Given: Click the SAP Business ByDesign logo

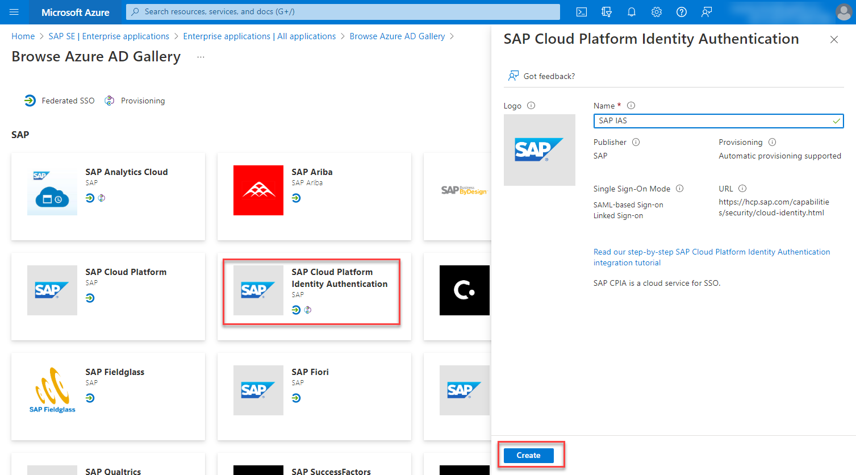Looking at the screenshot, I should [464, 190].
